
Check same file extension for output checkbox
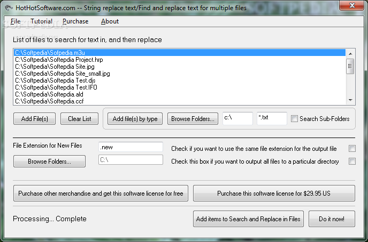(x=352, y=149)
